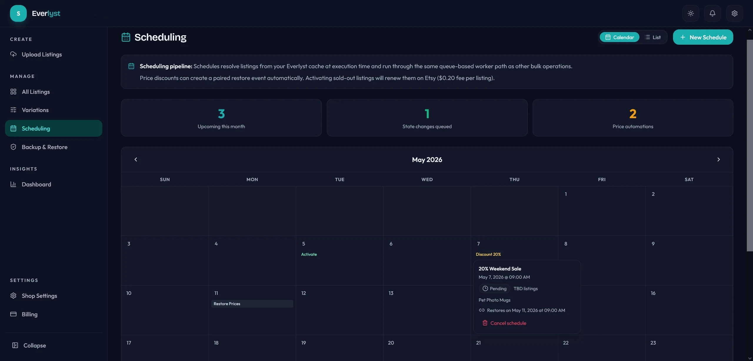Switch to List view
The image size is (753, 361).
(x=653, y=37)
